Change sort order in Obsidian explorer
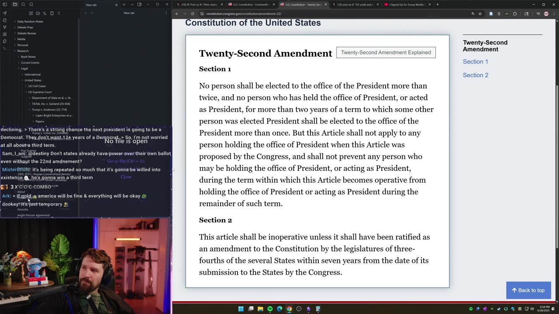This screenshot has width=559, height=314. (x=45, y=13)
